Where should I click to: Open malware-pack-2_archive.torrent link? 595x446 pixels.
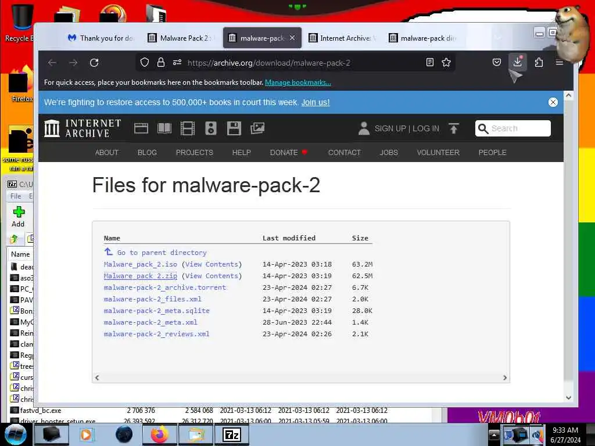164,287
